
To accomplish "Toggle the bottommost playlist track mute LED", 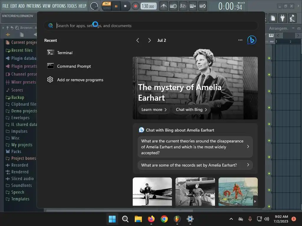I will [269, 206].
